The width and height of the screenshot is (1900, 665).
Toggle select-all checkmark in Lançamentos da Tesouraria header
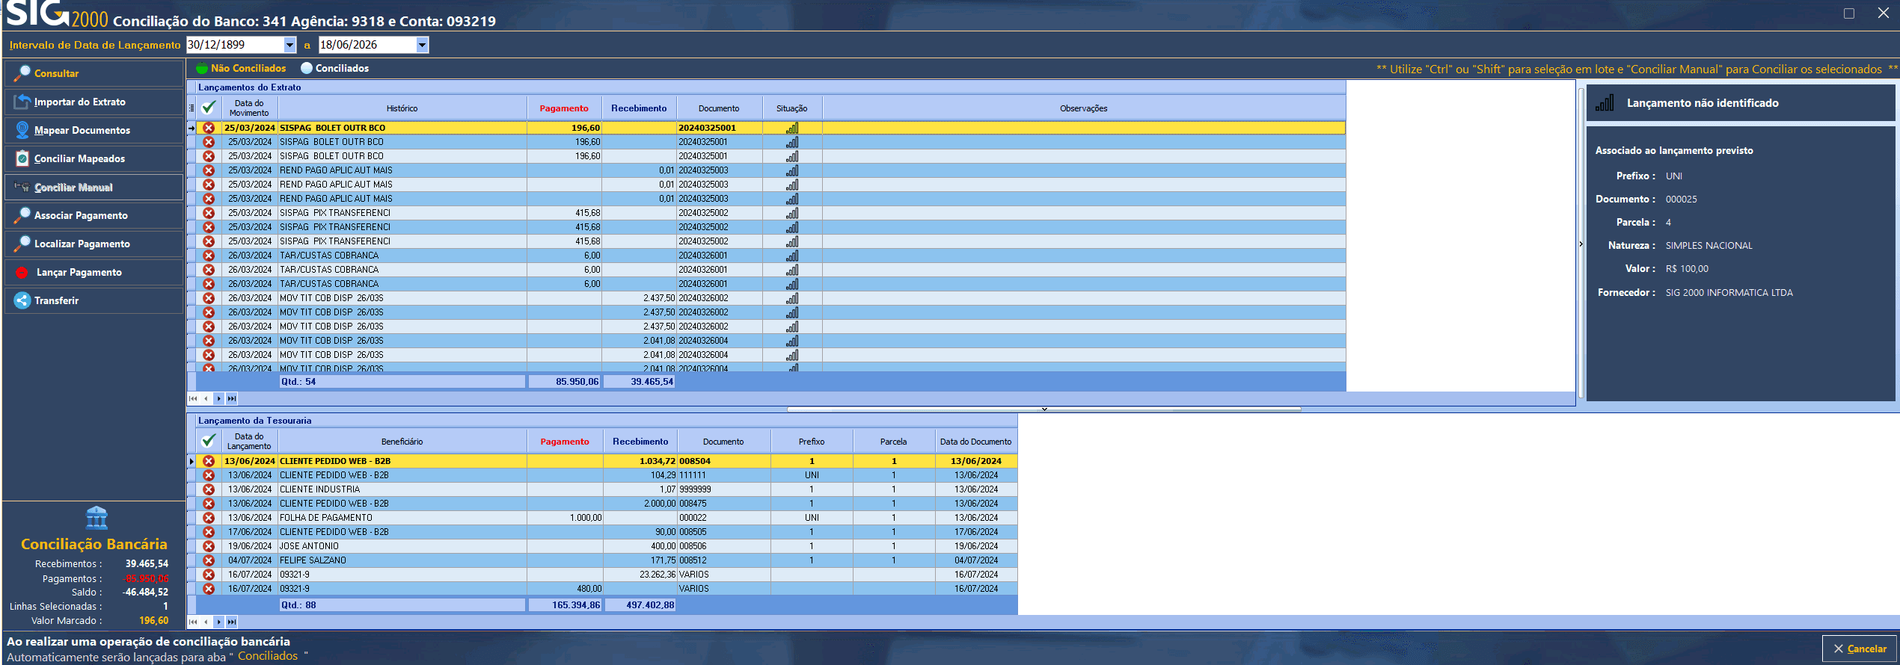[x=209, y=441]
